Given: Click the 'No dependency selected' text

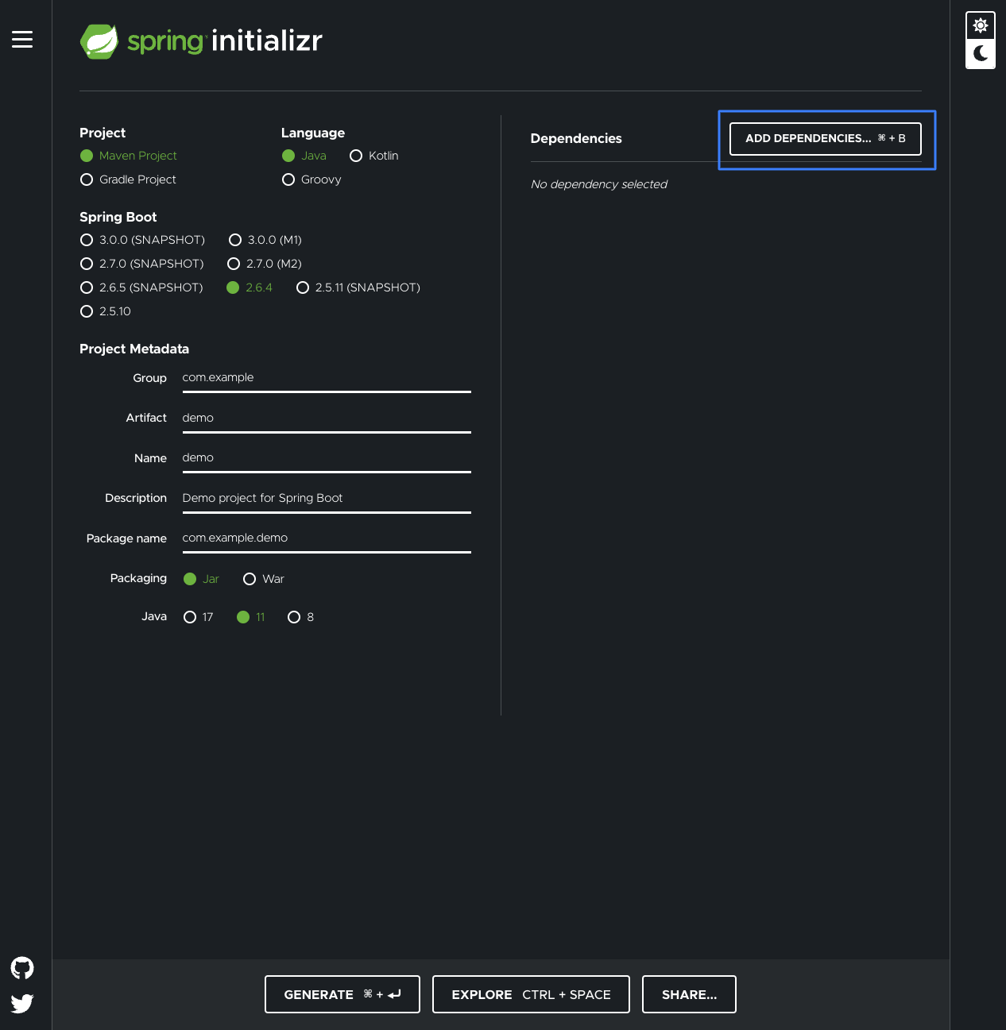Looking at the screenshot, I should tap(599, 184).
